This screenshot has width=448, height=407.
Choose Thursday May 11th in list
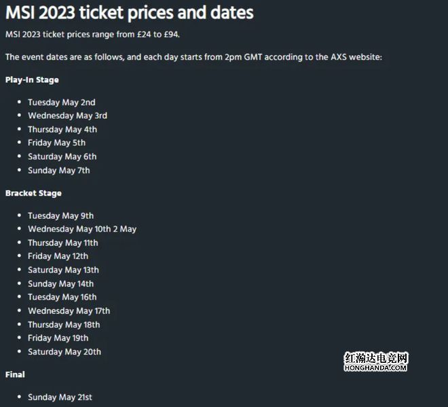pyautogui.click(x=63, y=243)
